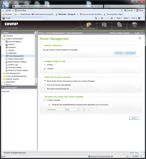Open Multimedia Station icon
This screenshot has height=159, width=146.
tap(104, 25)
